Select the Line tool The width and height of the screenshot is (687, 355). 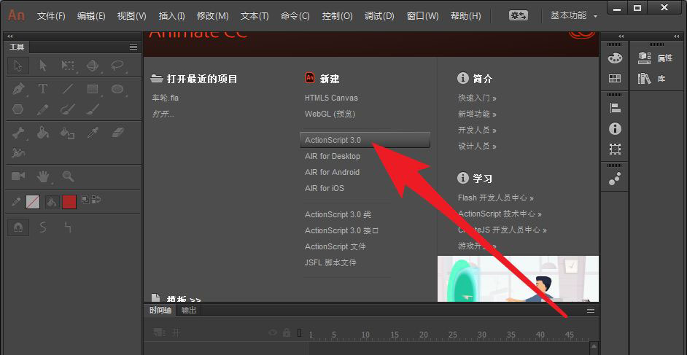coord(68,90)
